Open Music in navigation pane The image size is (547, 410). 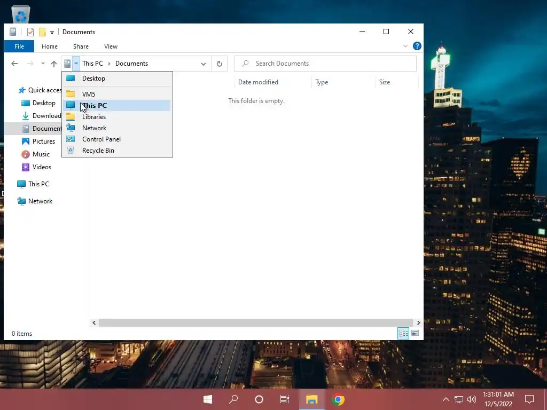tap(36, 154)
